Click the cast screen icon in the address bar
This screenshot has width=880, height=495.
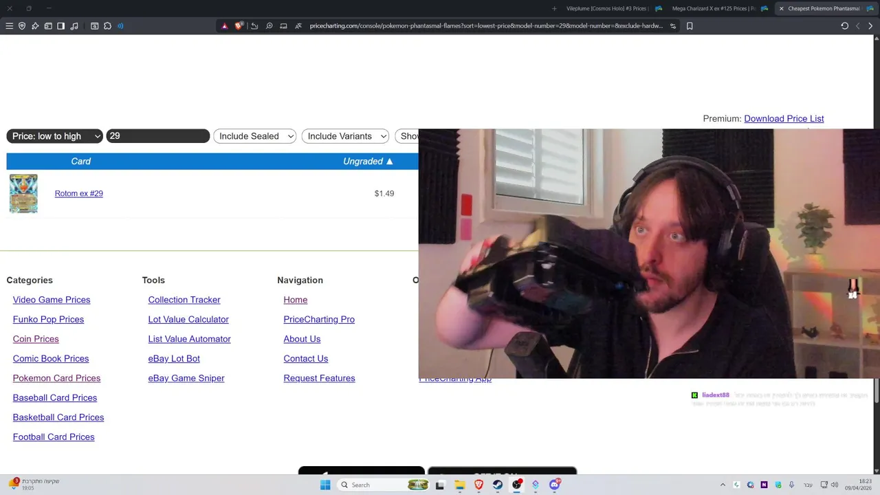point(283,26)
